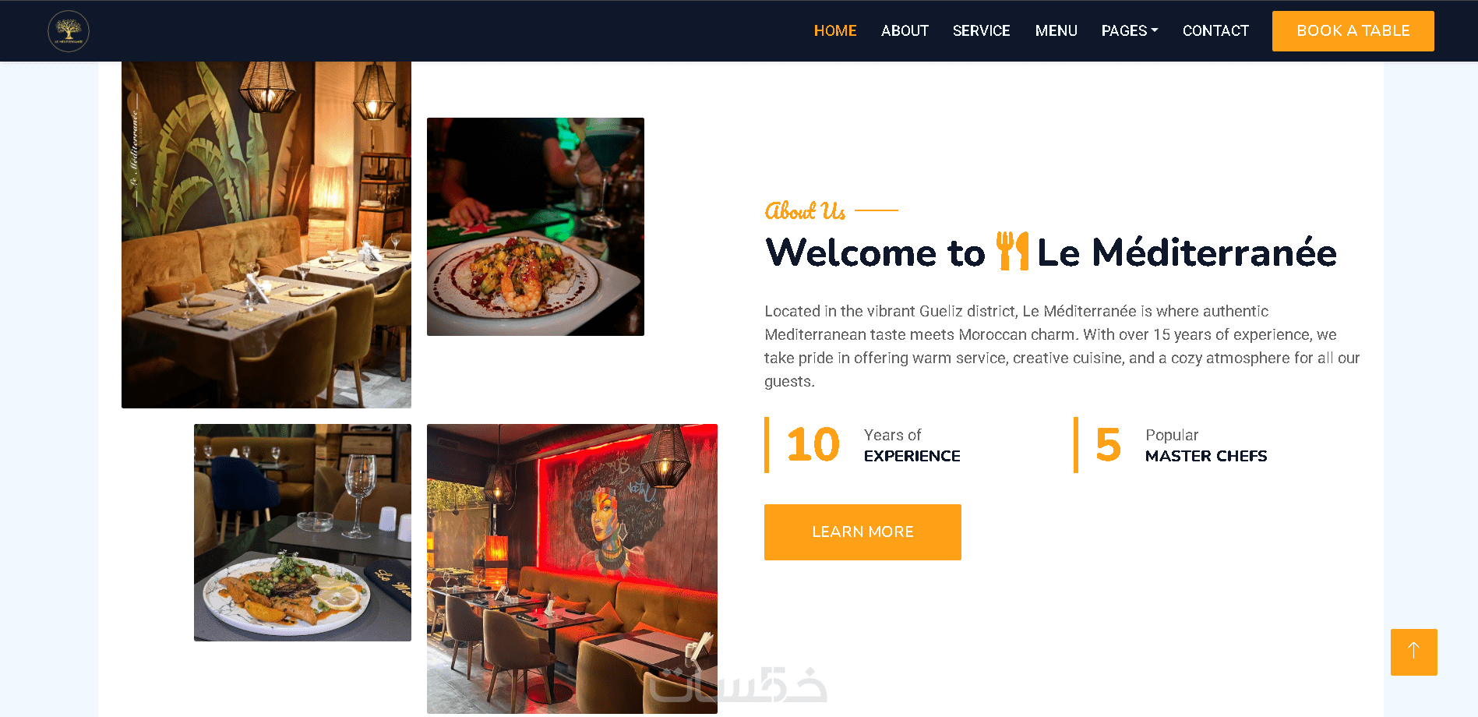Screen dimensions: 1478x717
Task: Click the LEARN MORE button
Action: point(862,532)
